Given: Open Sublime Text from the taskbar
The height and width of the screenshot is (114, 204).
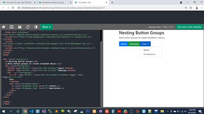Looking at the screenshot, I should click(x=57, y=111).
